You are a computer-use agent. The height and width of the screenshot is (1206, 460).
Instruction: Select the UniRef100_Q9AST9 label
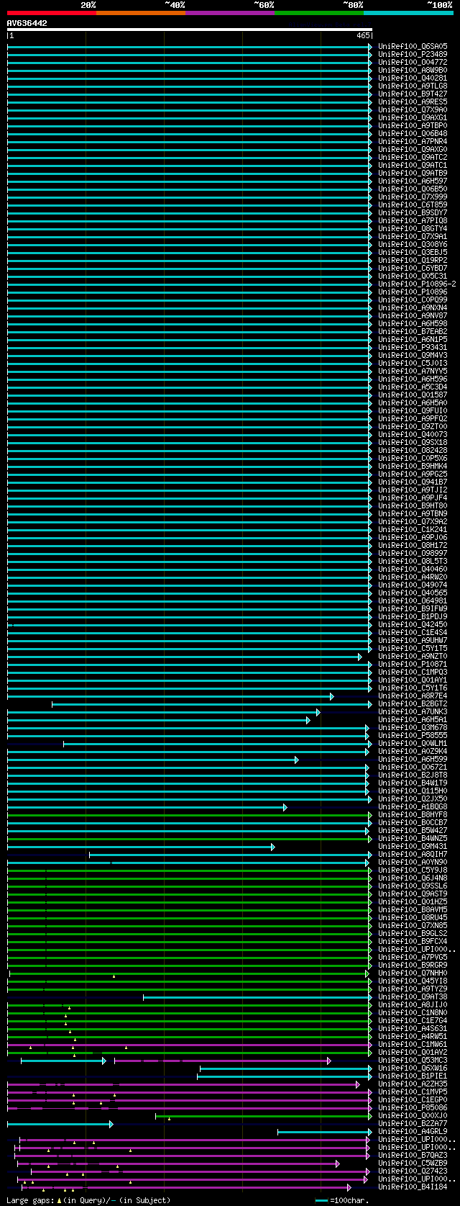click(413, 894)
